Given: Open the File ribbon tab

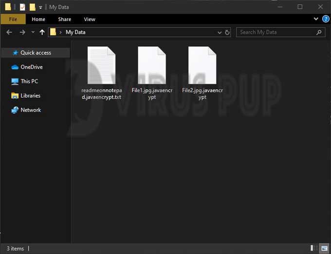Looking at the screenshot, I should pos(13,19).
